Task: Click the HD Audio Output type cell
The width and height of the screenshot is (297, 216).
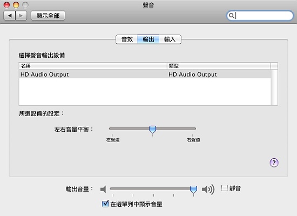Action: point(193,75)
